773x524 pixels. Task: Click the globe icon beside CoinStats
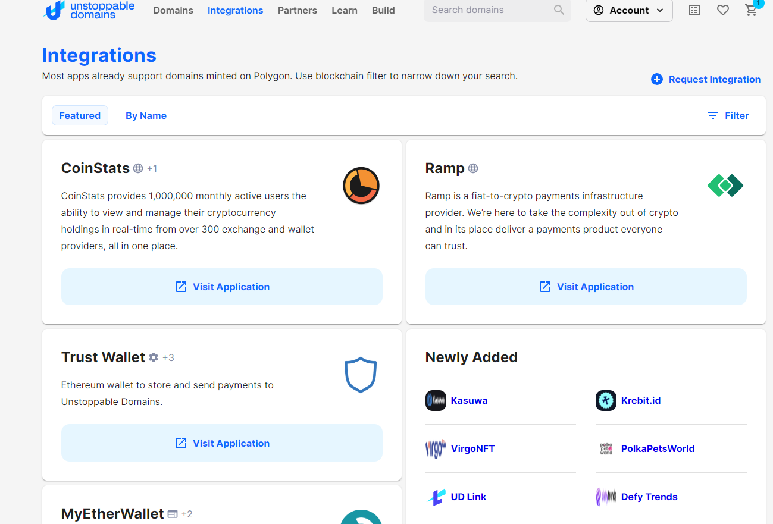(x=138, y=168)
